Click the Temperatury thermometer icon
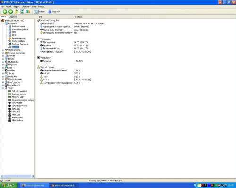Viewport: 236px width, 188px height. point(38,39)
